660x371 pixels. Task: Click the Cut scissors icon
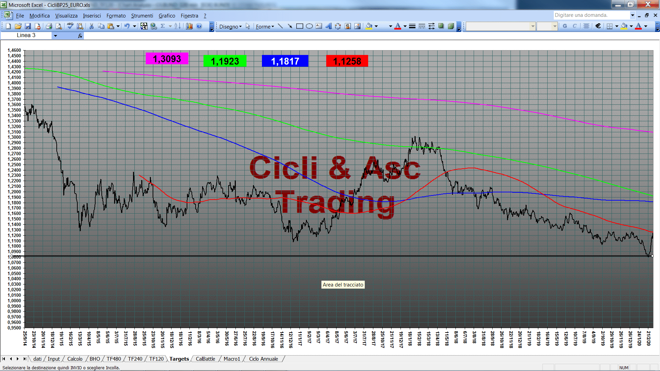coord(91,26)
